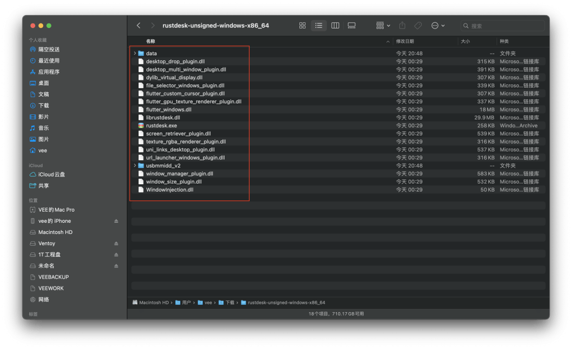Open the group-by dropdown in toolbar
Image resolution: width=572 pixels, height=349 pixels.
[383, 26]
